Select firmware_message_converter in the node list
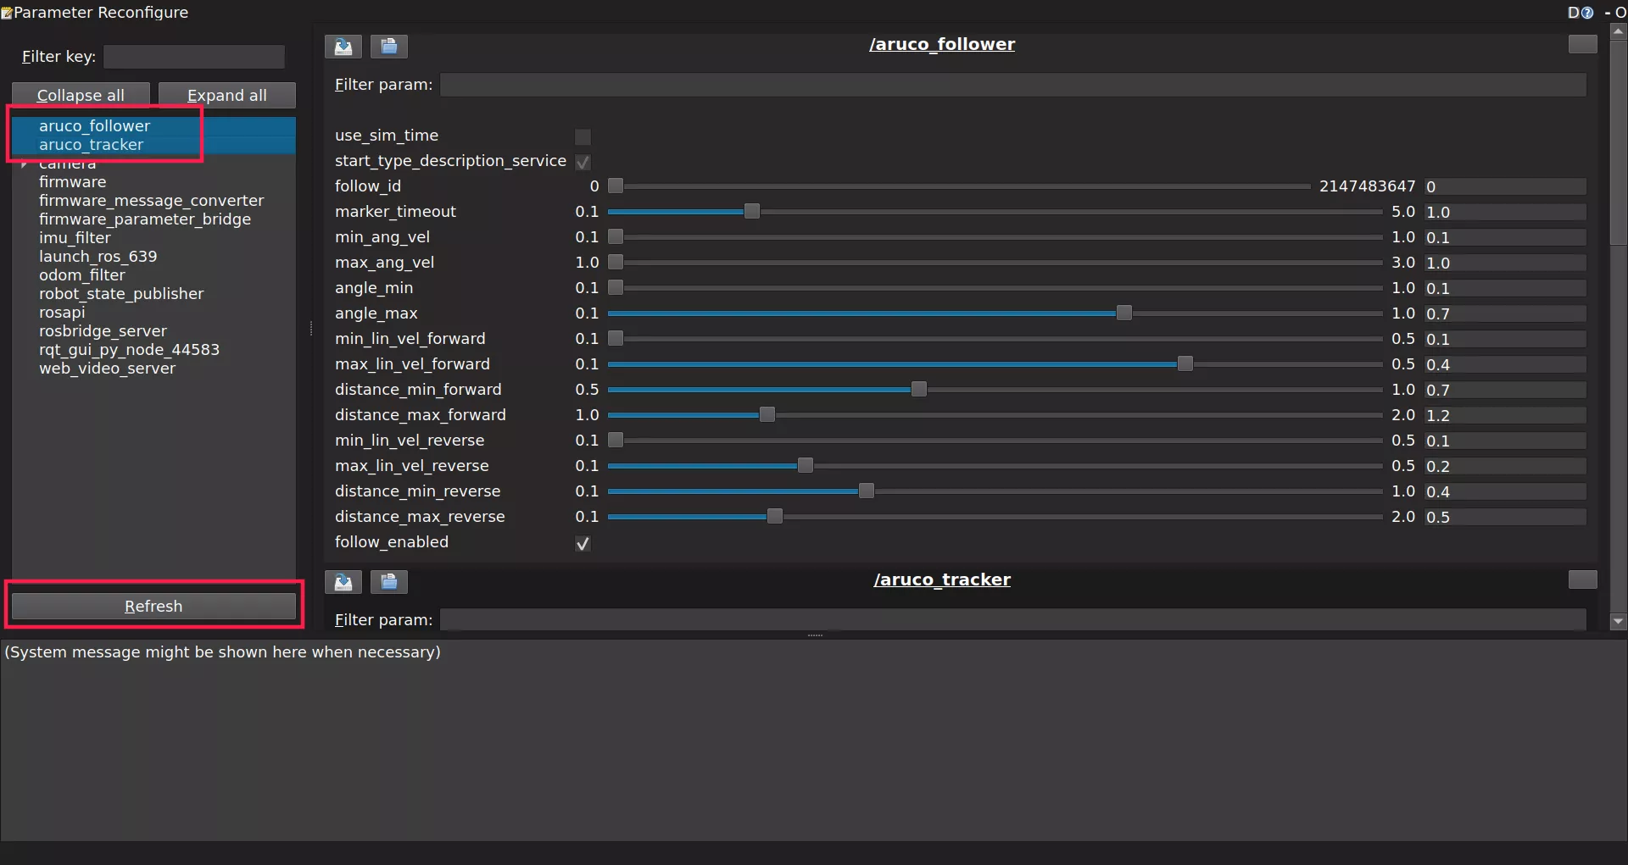The height and width of the screenshot is (865, 1628). coord(151,201)
